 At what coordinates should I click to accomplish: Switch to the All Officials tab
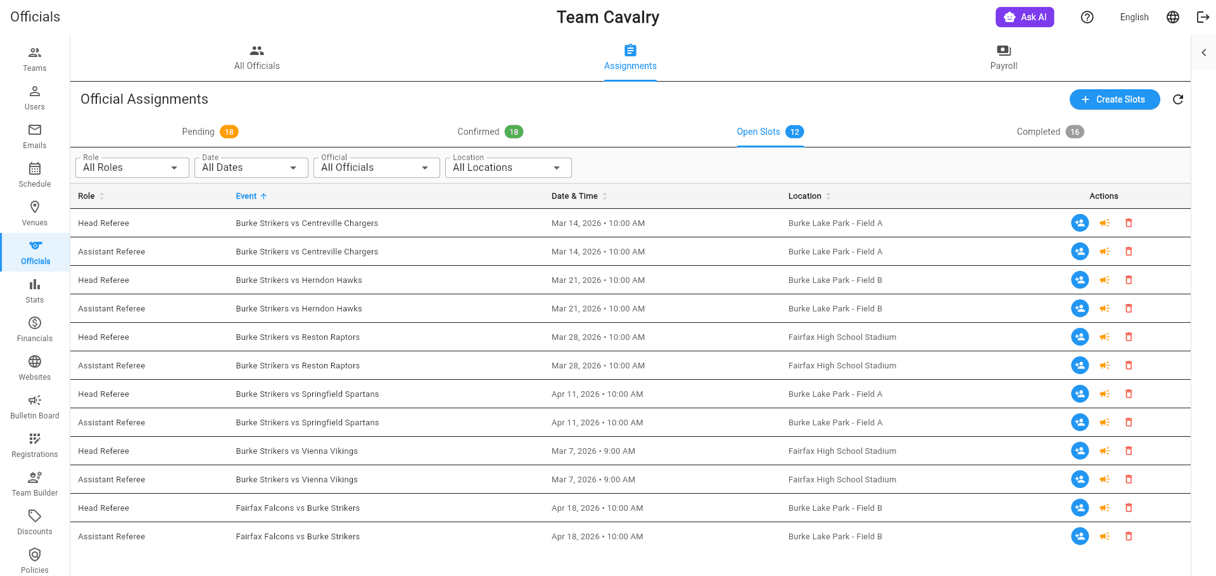(256, 58)
